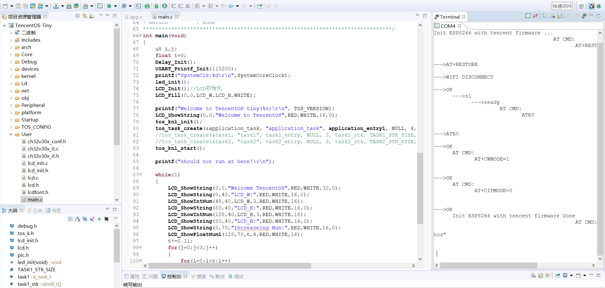605x288 pixels.
Task: Click the editor horizontal scrollbar
Action: click(x=229, y=266)
